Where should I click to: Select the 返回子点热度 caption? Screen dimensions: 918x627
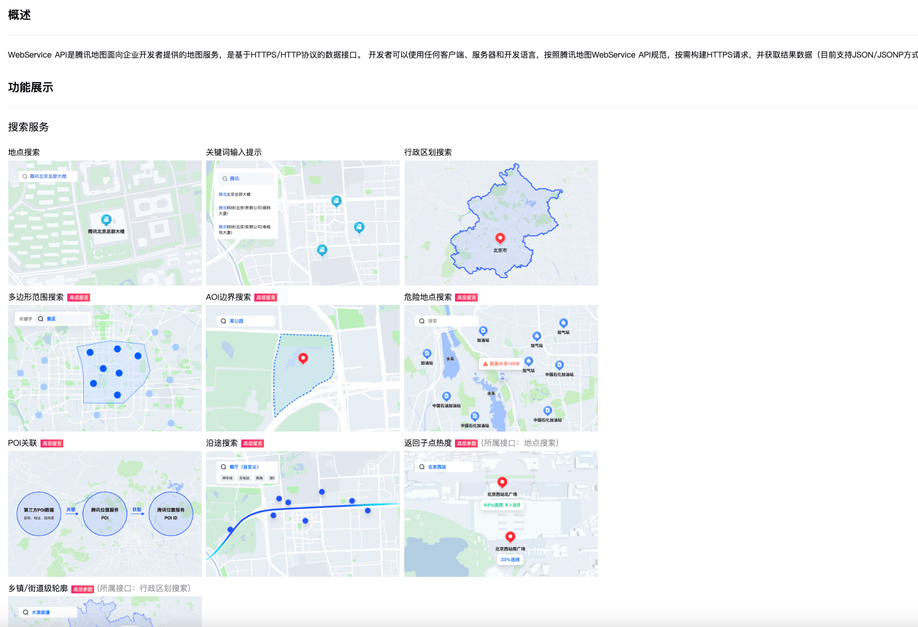pyautogui.click(x=428, y=443)
